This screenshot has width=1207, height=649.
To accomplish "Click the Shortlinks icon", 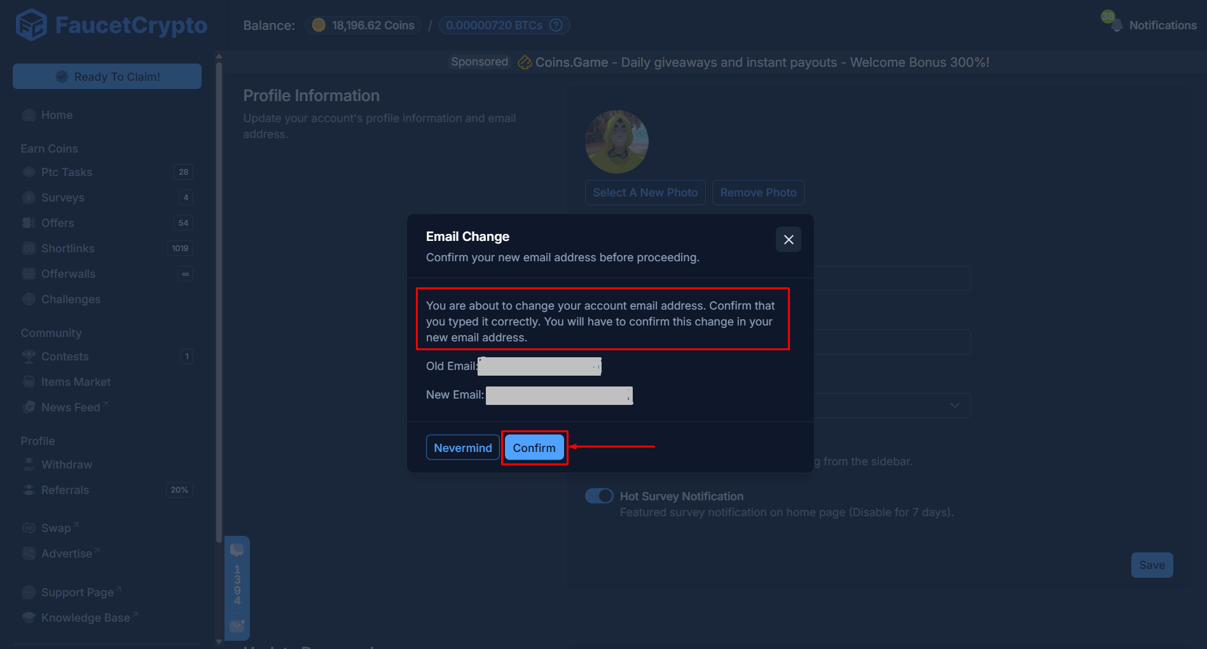I will coord(29,248).
